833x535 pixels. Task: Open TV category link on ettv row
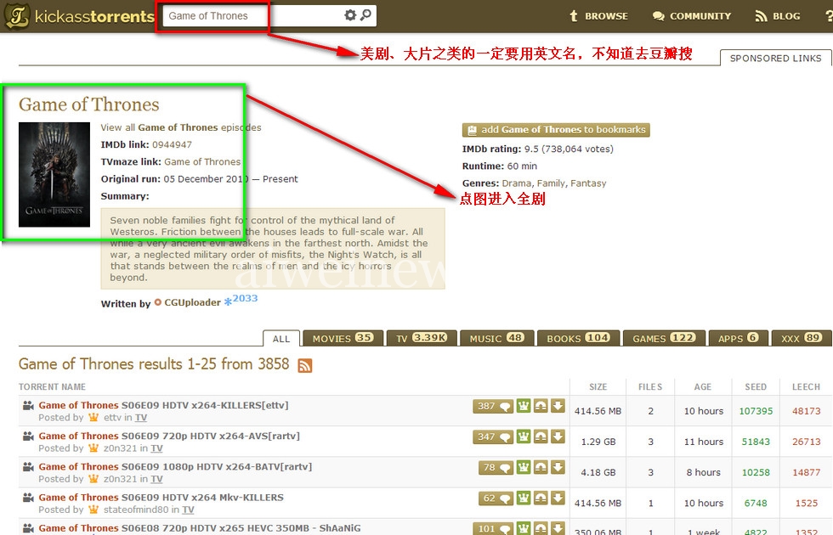(x=141, y=418)
